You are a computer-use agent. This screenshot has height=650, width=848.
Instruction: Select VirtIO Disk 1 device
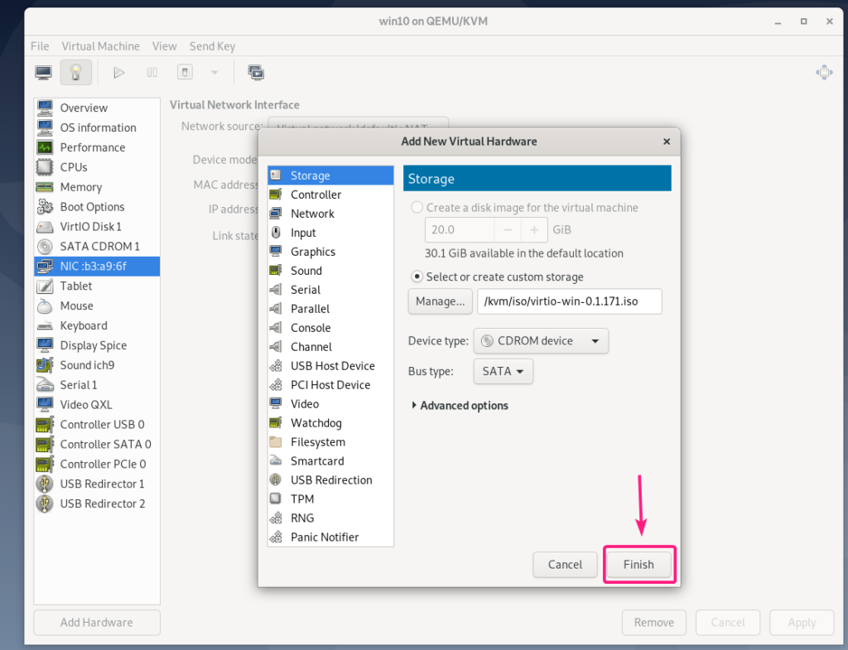click(x=97, y=227)
